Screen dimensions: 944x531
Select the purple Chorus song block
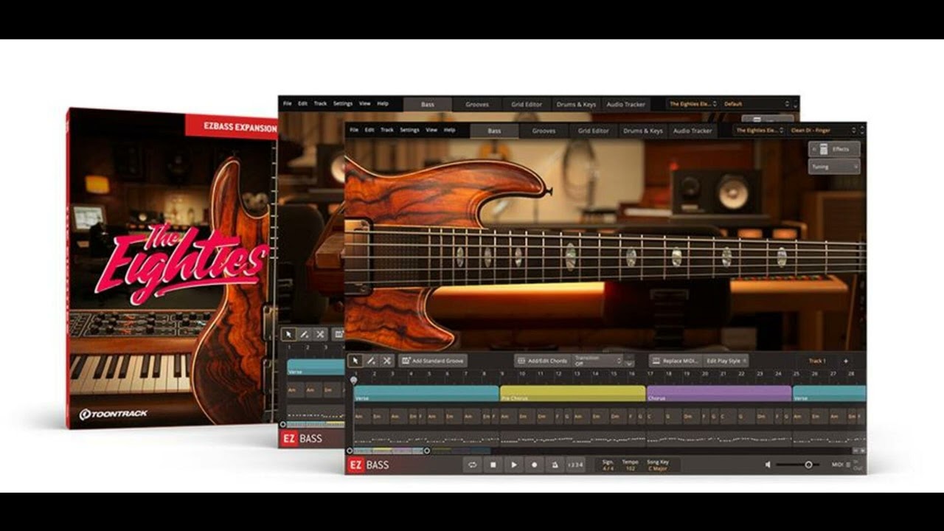719,394
